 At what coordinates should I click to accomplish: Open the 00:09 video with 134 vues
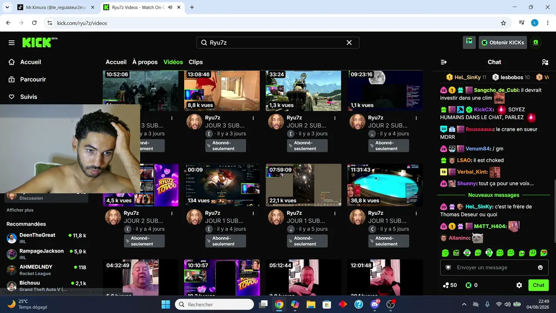222,185
